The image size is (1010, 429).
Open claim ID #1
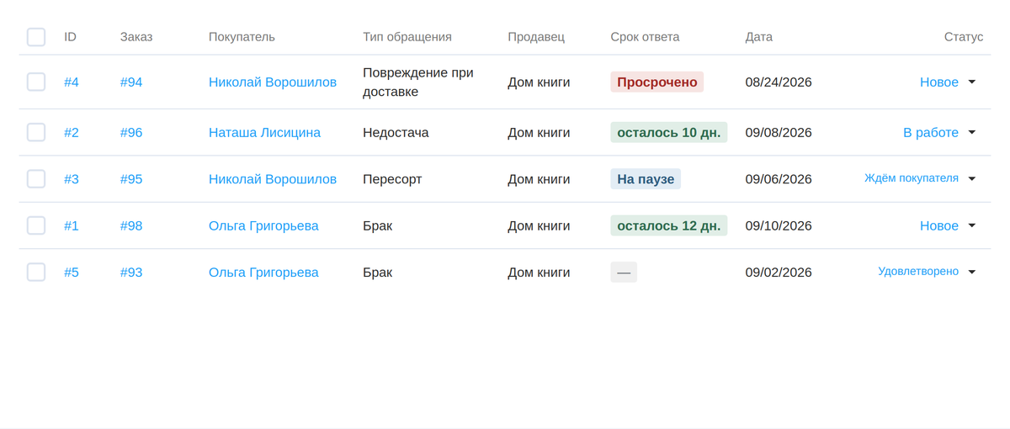coord(72,225)
